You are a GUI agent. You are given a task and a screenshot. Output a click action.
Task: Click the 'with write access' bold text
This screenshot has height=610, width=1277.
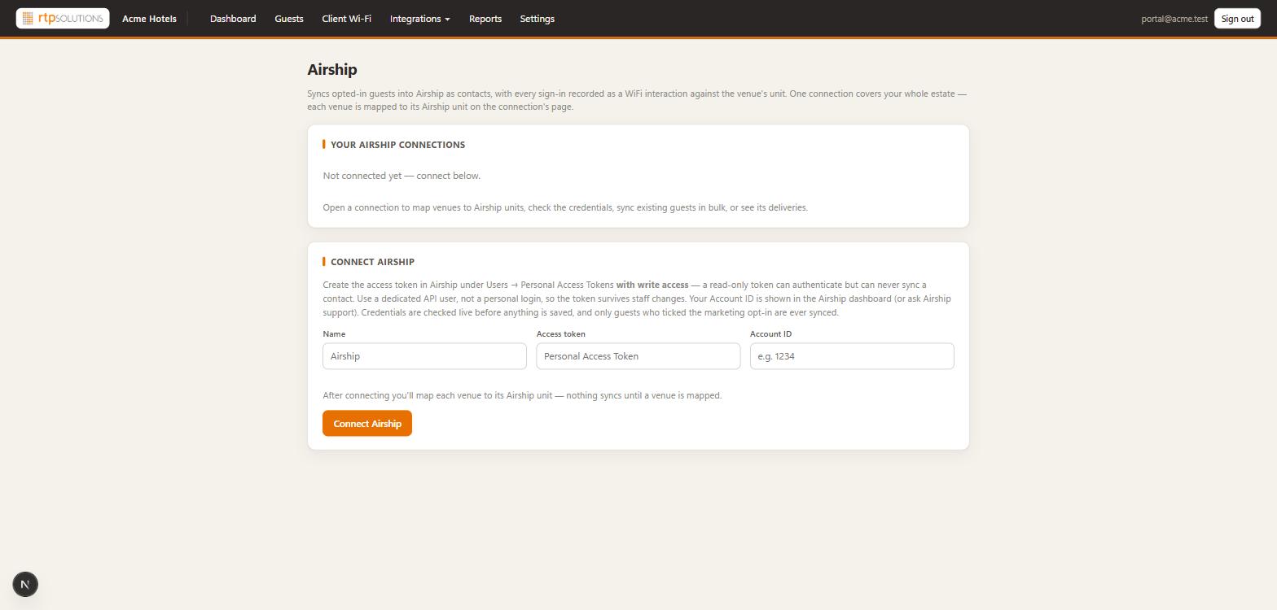[x=652, y=285]
